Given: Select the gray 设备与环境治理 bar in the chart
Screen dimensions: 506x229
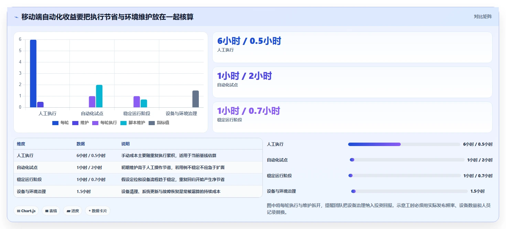Looking at the screenshot, I should coord(195,99).
